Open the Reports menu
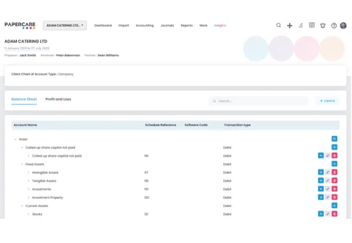Image resolution: width=352 pixels, height=243 pixels. coord(186,26)
